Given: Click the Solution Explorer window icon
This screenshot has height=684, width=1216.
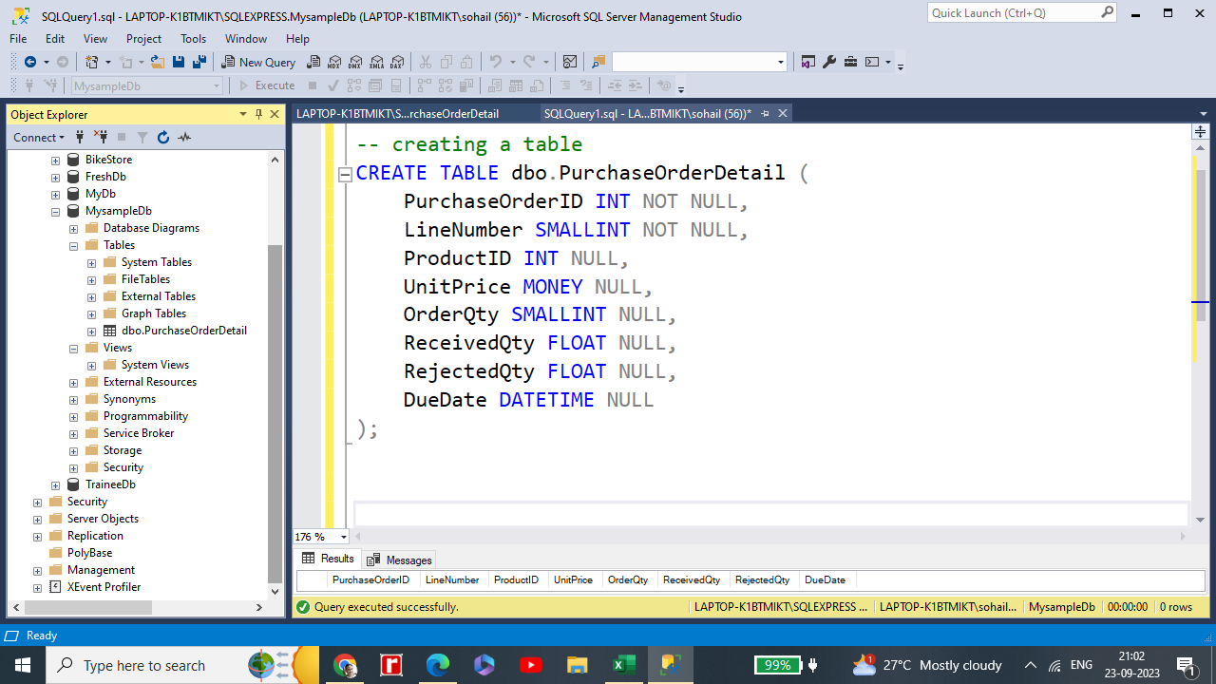Looking at the screenshot, I should tap(808, 62).
